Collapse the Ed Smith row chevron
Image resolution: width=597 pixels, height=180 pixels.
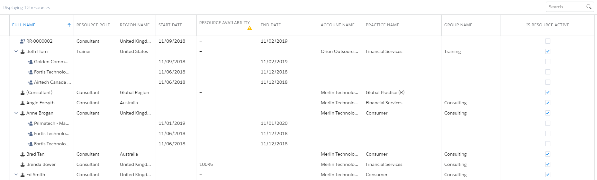[16, 175]
